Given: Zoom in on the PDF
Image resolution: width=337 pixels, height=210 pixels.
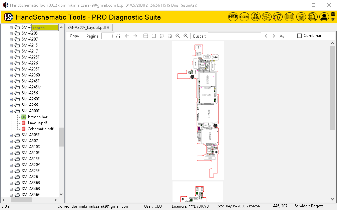Looking at the screenshot, I should point(186,36).
